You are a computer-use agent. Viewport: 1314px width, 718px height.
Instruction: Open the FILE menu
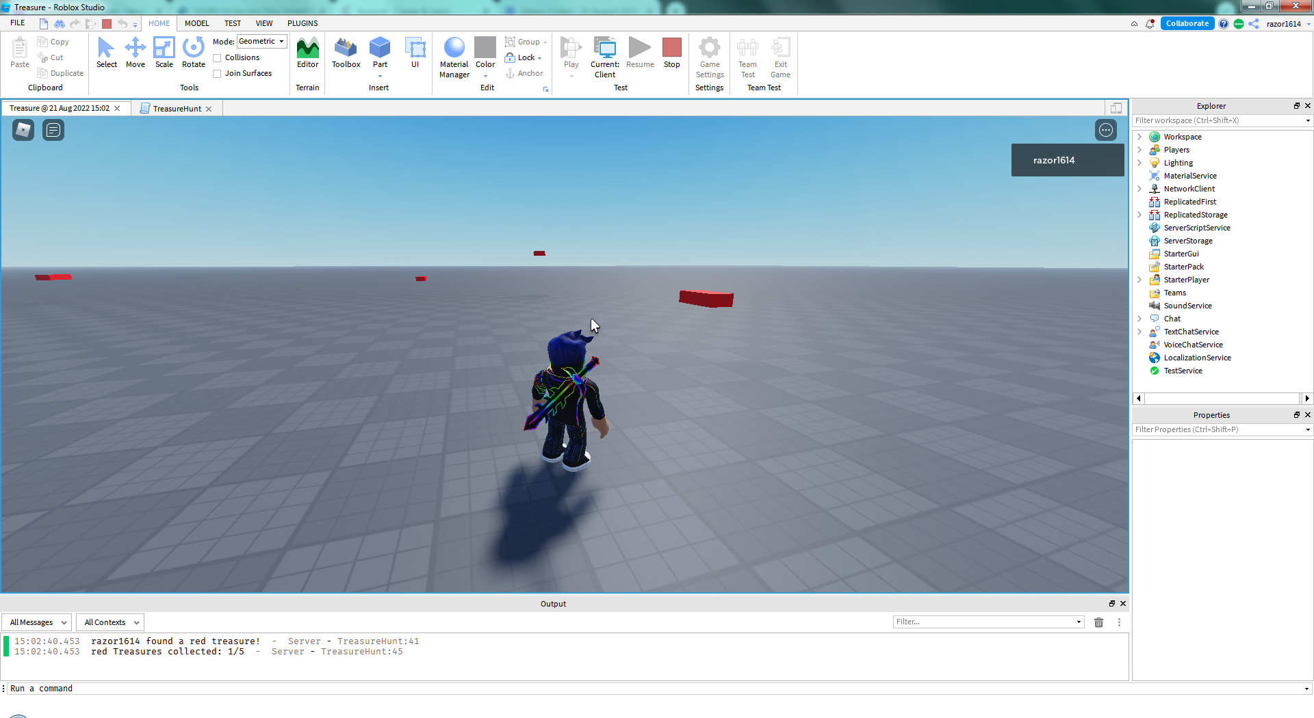coord(18,23)
